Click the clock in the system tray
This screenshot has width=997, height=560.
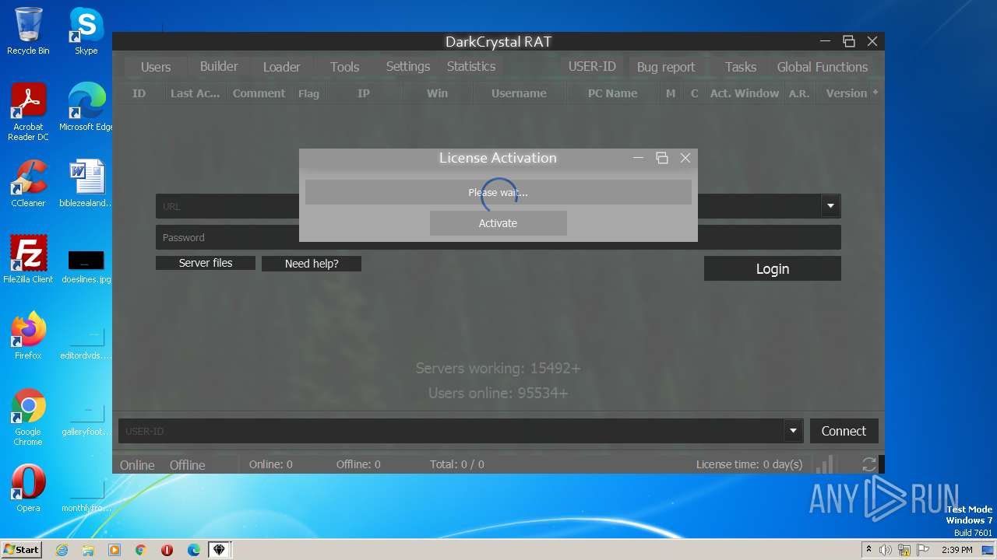pyautogui.click(x=957, y=550)
